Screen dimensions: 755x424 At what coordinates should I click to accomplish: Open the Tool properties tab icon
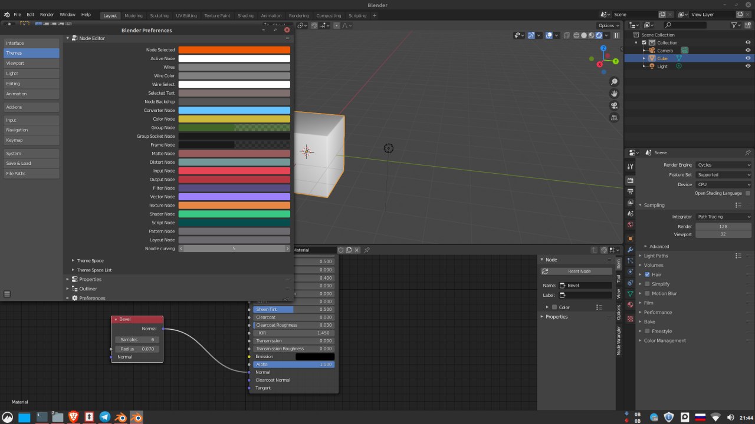tap(630, 167)
